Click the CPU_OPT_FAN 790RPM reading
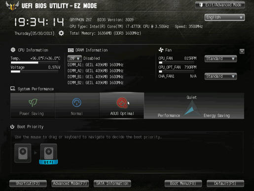The image size is (254, 191). [x=190, y=67]
